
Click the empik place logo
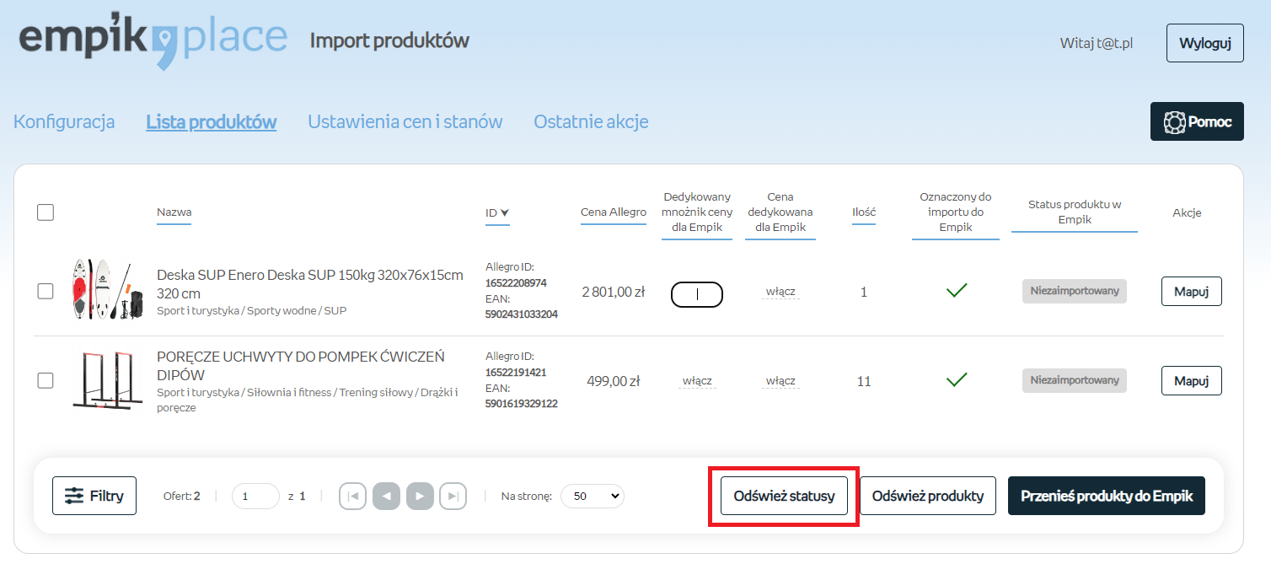click(153, 40)
